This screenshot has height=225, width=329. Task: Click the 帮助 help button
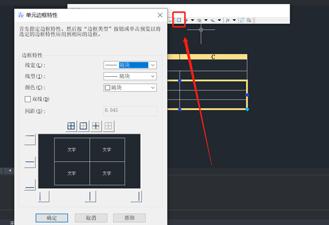click(129, 218)
